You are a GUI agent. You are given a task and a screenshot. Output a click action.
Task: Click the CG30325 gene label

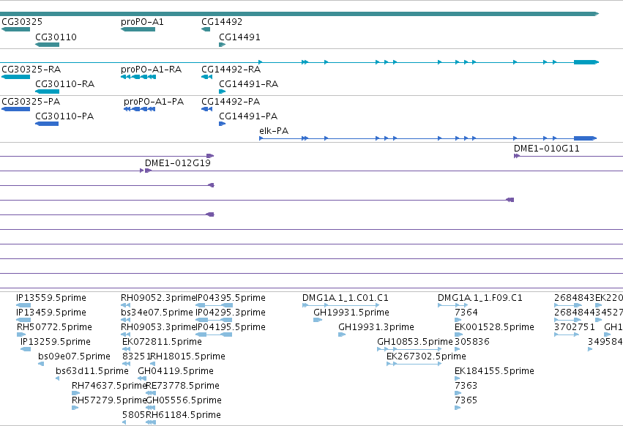(22, 22)
